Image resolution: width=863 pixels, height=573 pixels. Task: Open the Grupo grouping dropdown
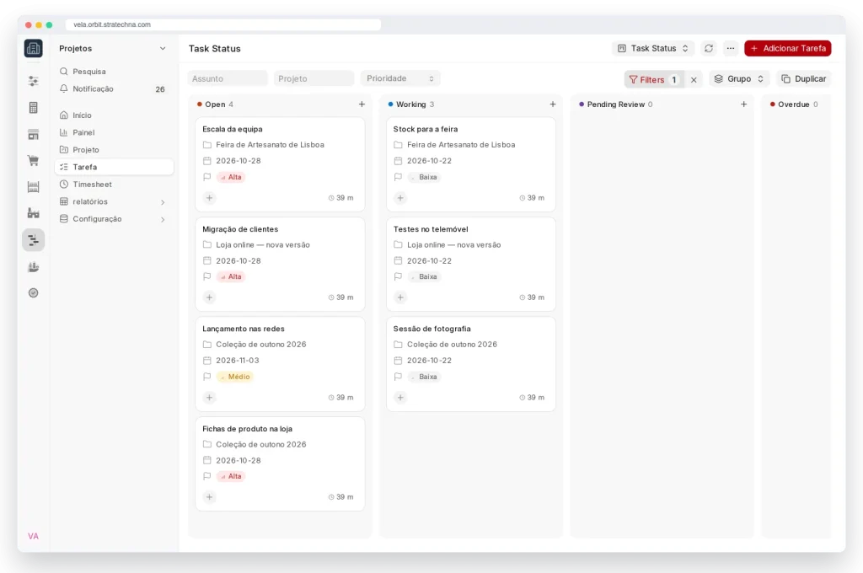coord(739,79)
